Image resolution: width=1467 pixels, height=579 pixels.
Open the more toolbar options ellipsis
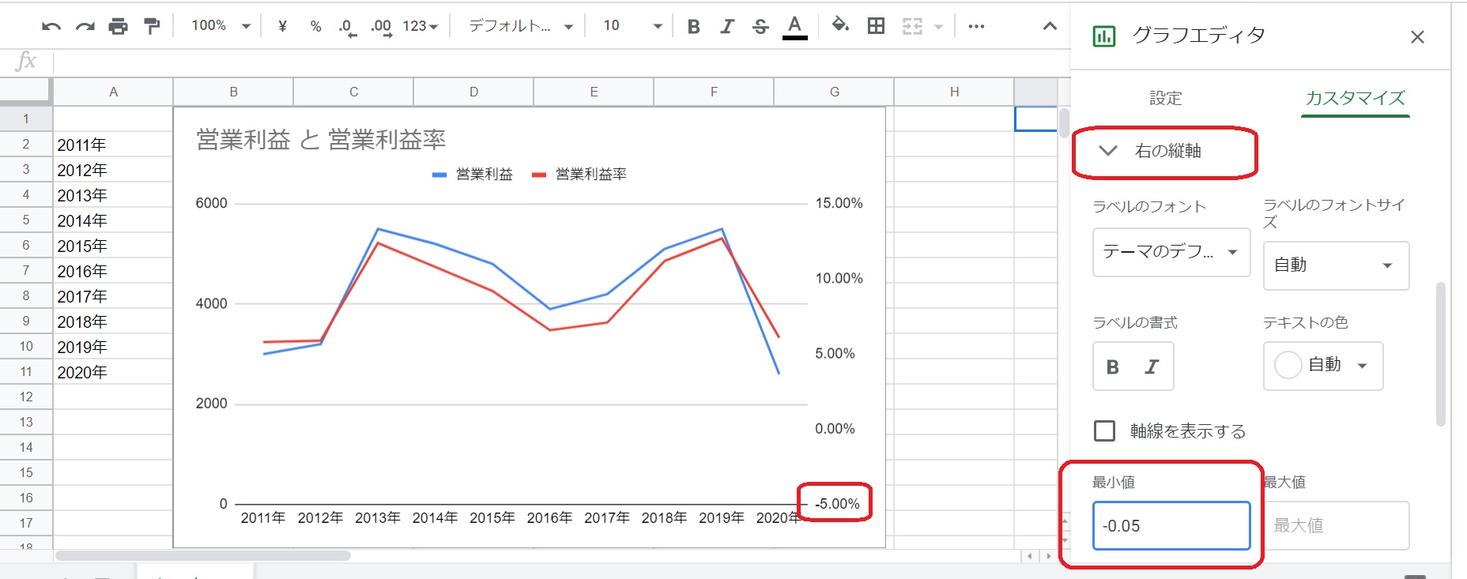coord(976,26)
